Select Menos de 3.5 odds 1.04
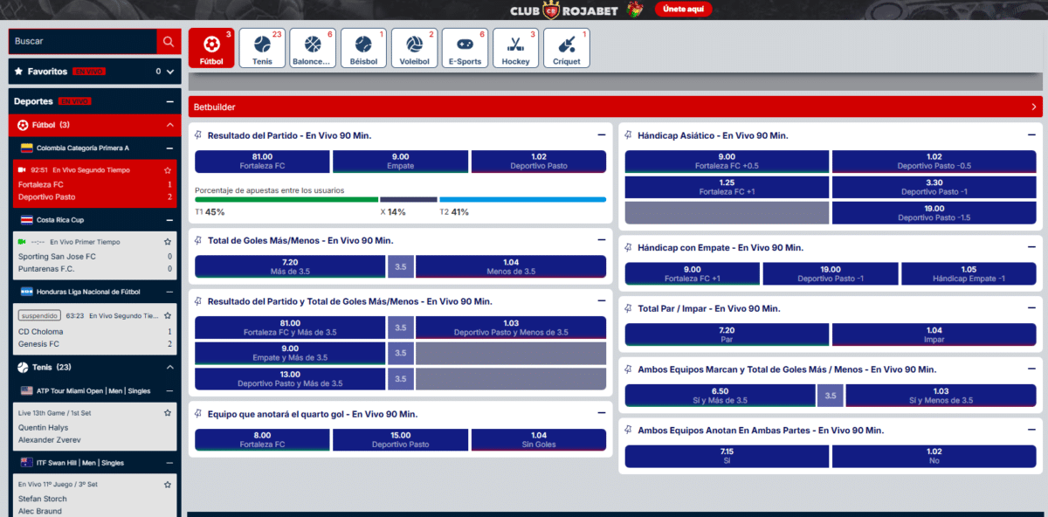 [x=511, y=266]
